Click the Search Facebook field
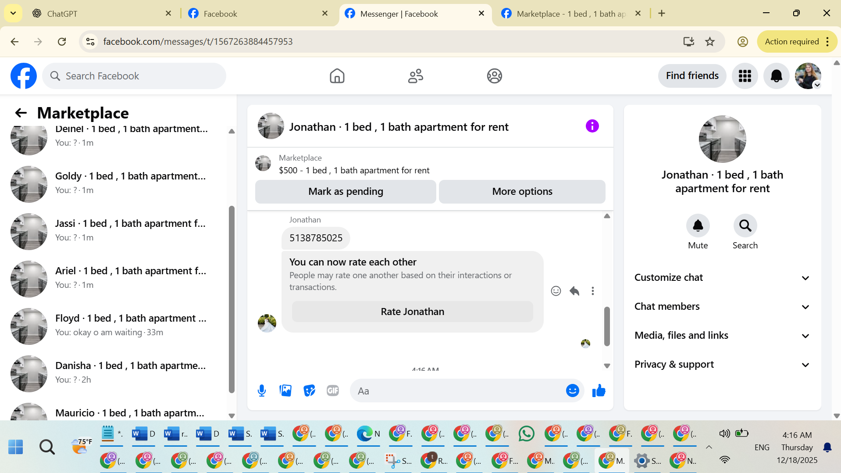Screen dimensions: 841x473 [134, 76]
